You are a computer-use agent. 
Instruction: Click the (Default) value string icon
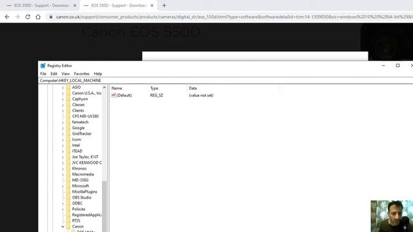click(114, 95)
